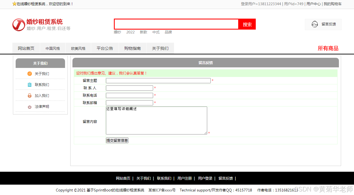This screenshot has width=354, height=195.
Task: Open the 网站首页 navigation tab
Action: click(26, 48)
